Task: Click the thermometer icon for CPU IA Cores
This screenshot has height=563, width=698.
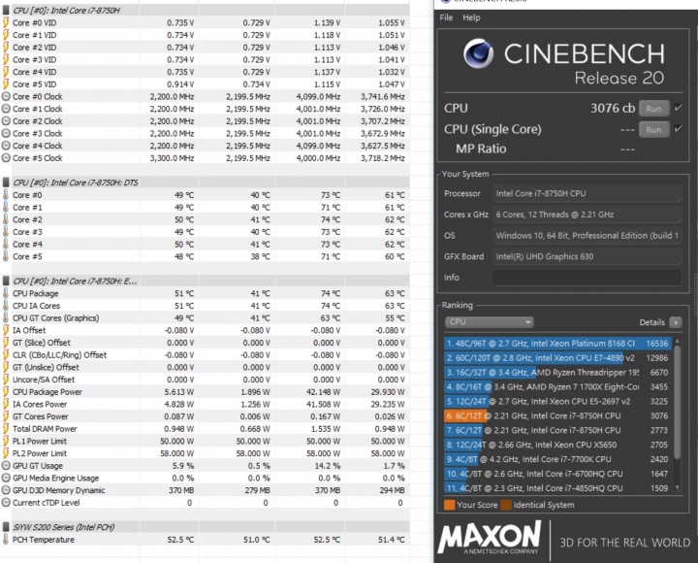Action: tap(6, 306)
